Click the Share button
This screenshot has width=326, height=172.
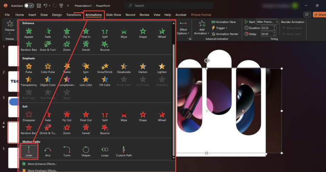[320, 15]
